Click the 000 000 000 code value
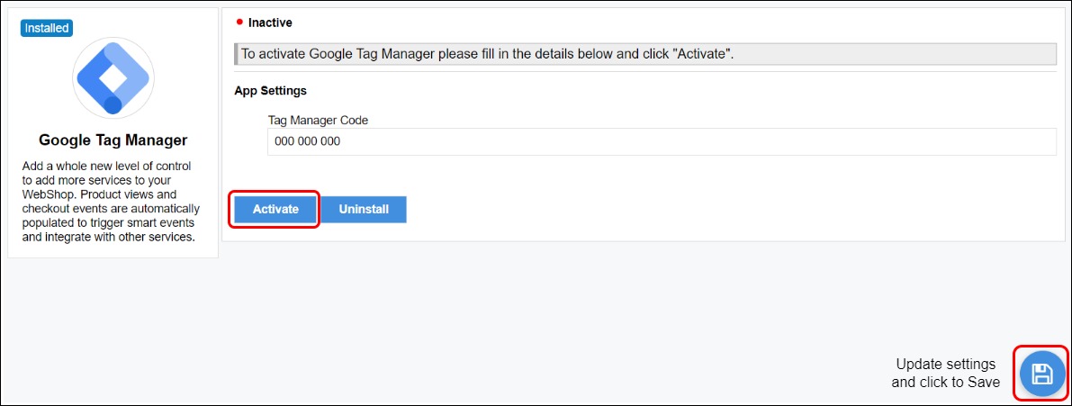 (307, 142)
